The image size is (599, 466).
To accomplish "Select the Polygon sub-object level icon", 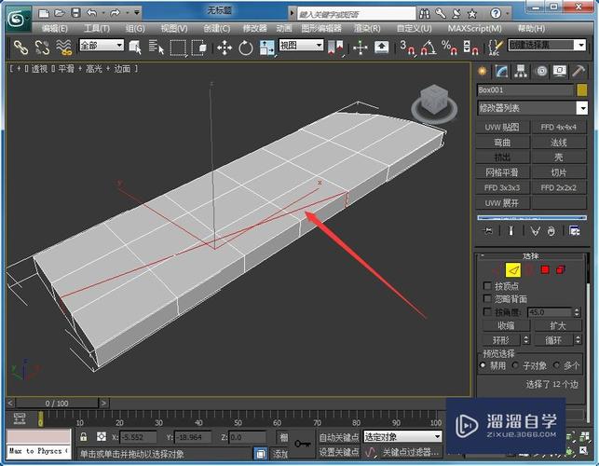I will pos(544,269).
